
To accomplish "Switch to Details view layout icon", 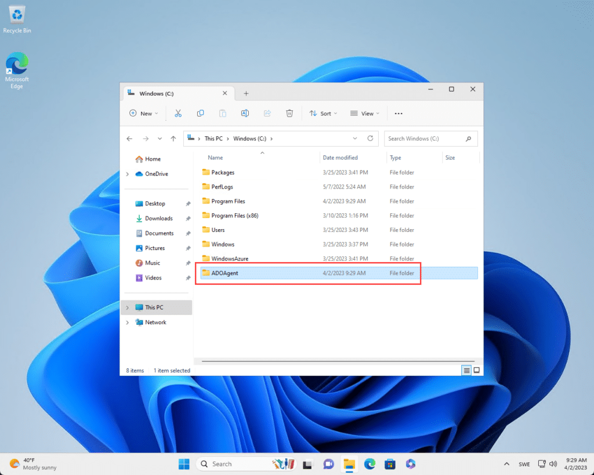I will (467, 370).
